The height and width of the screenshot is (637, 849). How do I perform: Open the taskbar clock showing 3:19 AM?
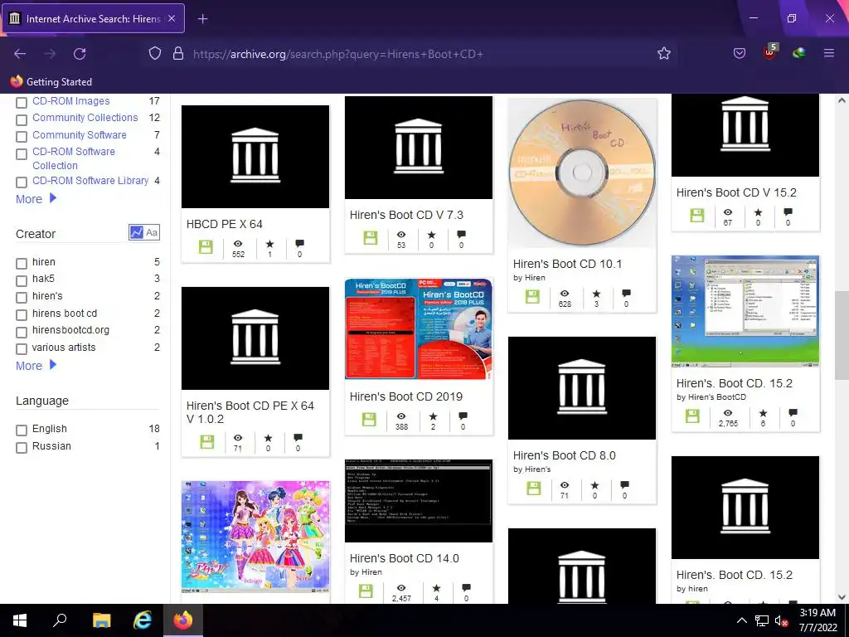[817, 620]
